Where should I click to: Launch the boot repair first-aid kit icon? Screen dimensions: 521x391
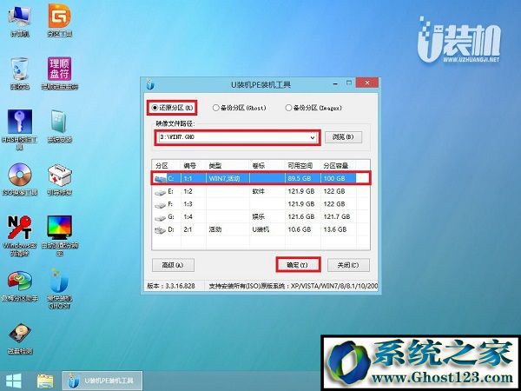click(x=59, y=179)
